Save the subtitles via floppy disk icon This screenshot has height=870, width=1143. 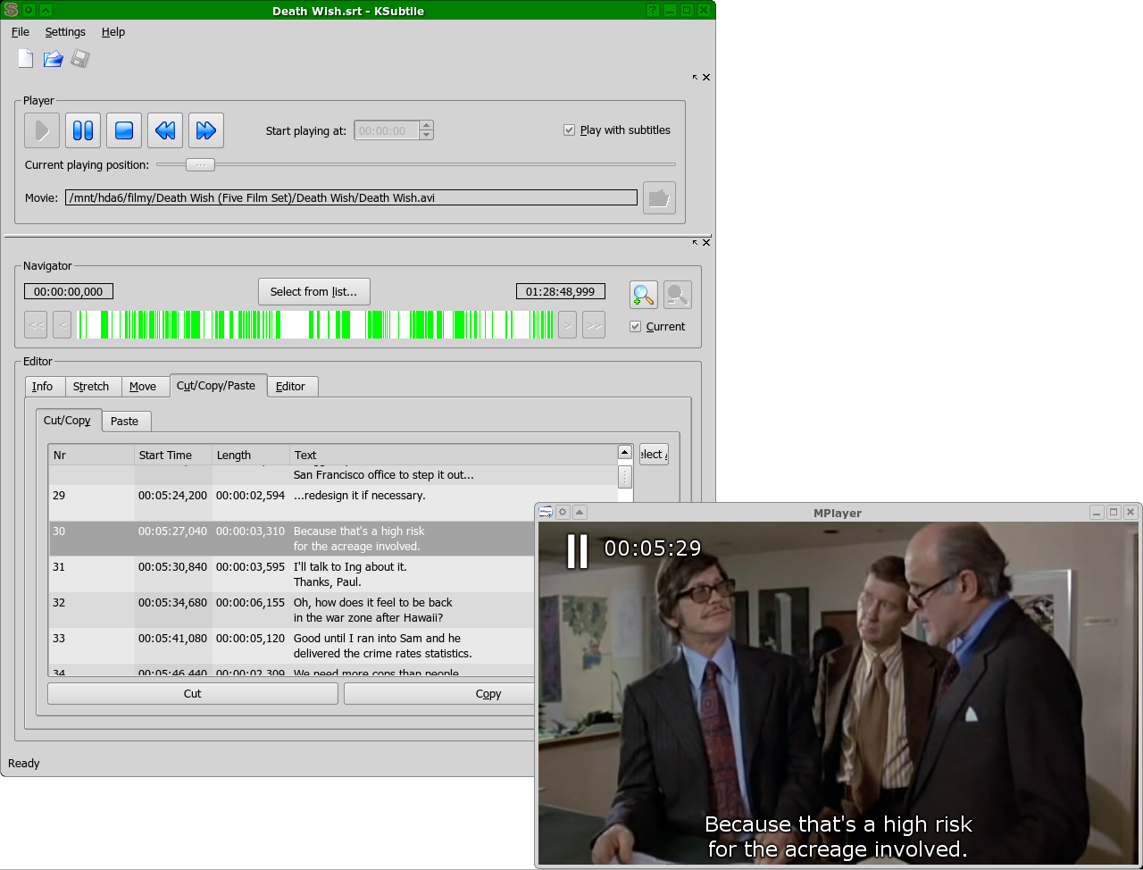[x=79, y=59]
